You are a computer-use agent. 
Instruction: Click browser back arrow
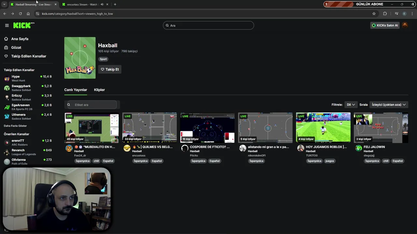pyautogui.click(x=5, y=14)
